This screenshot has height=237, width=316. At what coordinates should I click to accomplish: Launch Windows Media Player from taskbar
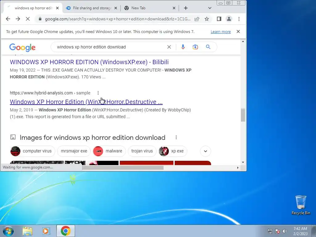click(46, 231)
